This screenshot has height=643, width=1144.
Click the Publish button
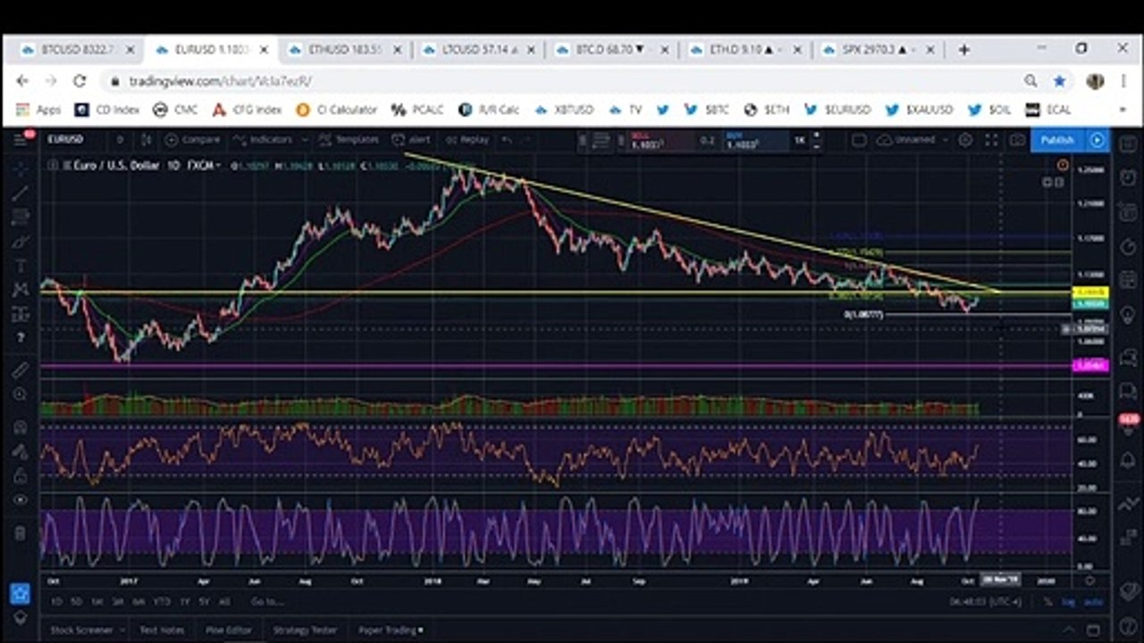pos(1057,140)
